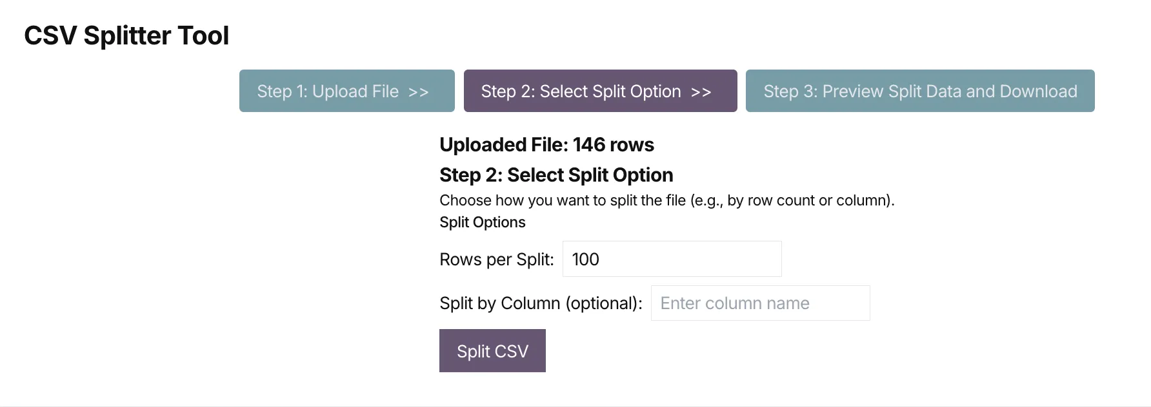Click the >> arrow on Step 1
This screenshot has width=1151, height=407.
point(419,92)
